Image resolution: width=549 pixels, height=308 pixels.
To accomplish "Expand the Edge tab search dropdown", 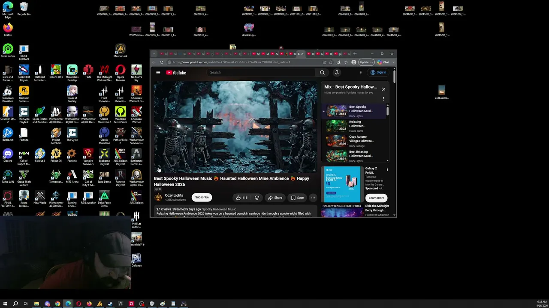I will (154, 54).
